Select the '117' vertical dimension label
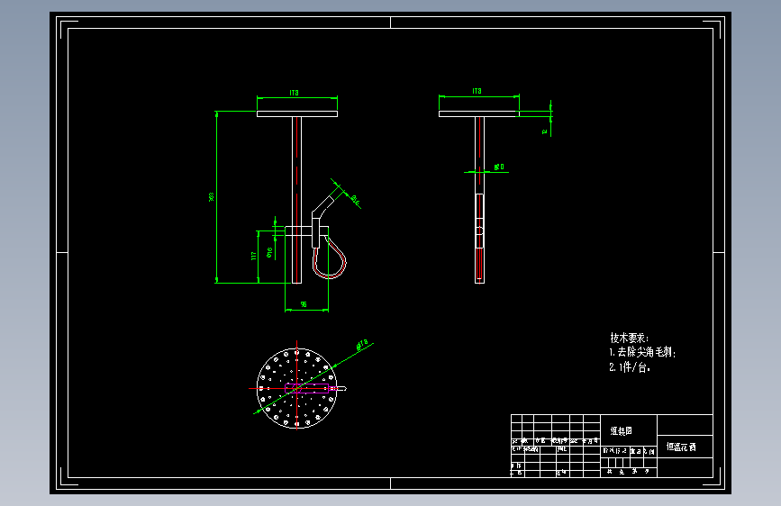Image resolution: width=781 pixels, height=506 pixels. [x=253, y=256]
